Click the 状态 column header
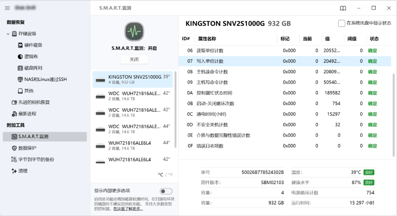 (x=374, y=39)
